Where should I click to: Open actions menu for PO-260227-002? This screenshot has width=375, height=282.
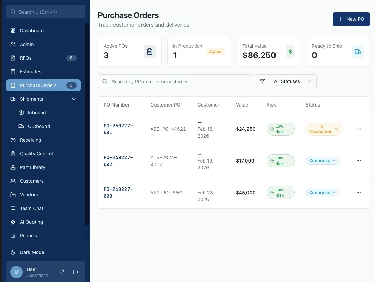coord(359,161)
